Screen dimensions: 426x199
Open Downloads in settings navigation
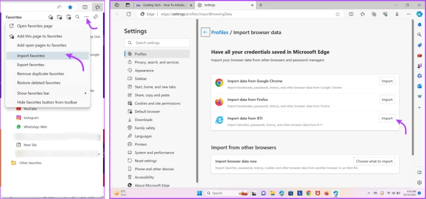pyautogui.click(x=157, y=120)
